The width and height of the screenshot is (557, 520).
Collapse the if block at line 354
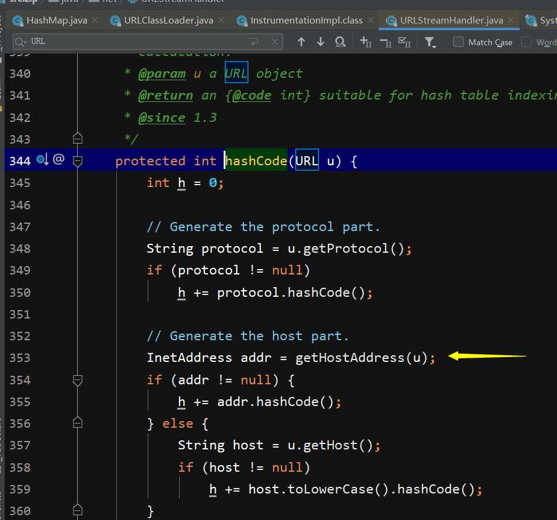coord(77,380)
